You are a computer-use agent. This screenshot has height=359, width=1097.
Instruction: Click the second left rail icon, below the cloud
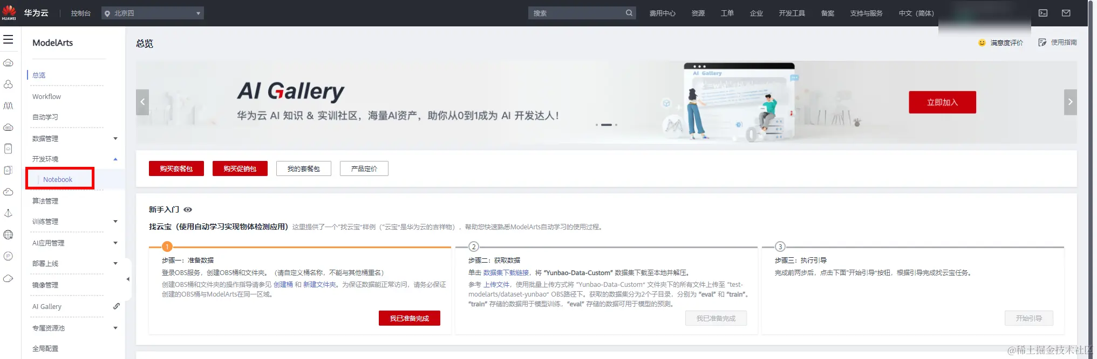8,85
